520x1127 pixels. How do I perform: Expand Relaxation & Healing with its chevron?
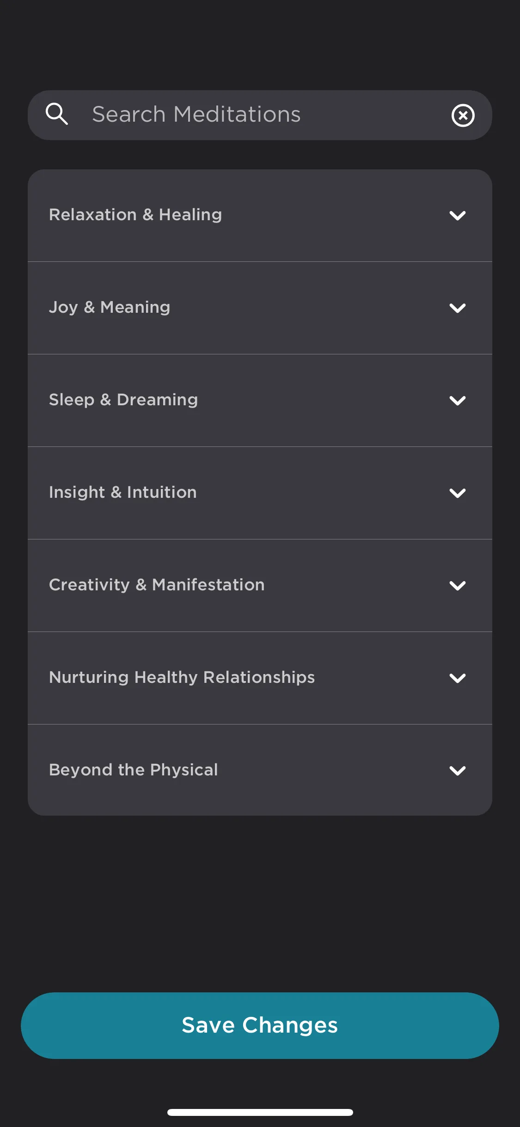pos(457,216)
